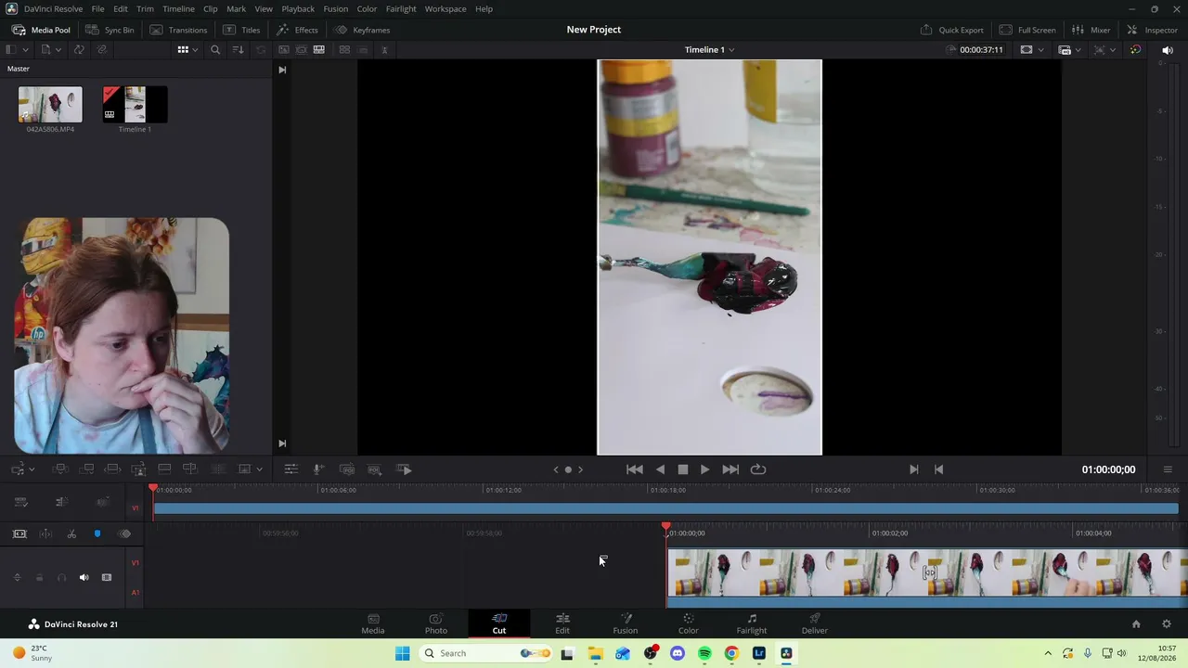Open the project manager home icon

pyautogui.click(x=1136, y=624)
